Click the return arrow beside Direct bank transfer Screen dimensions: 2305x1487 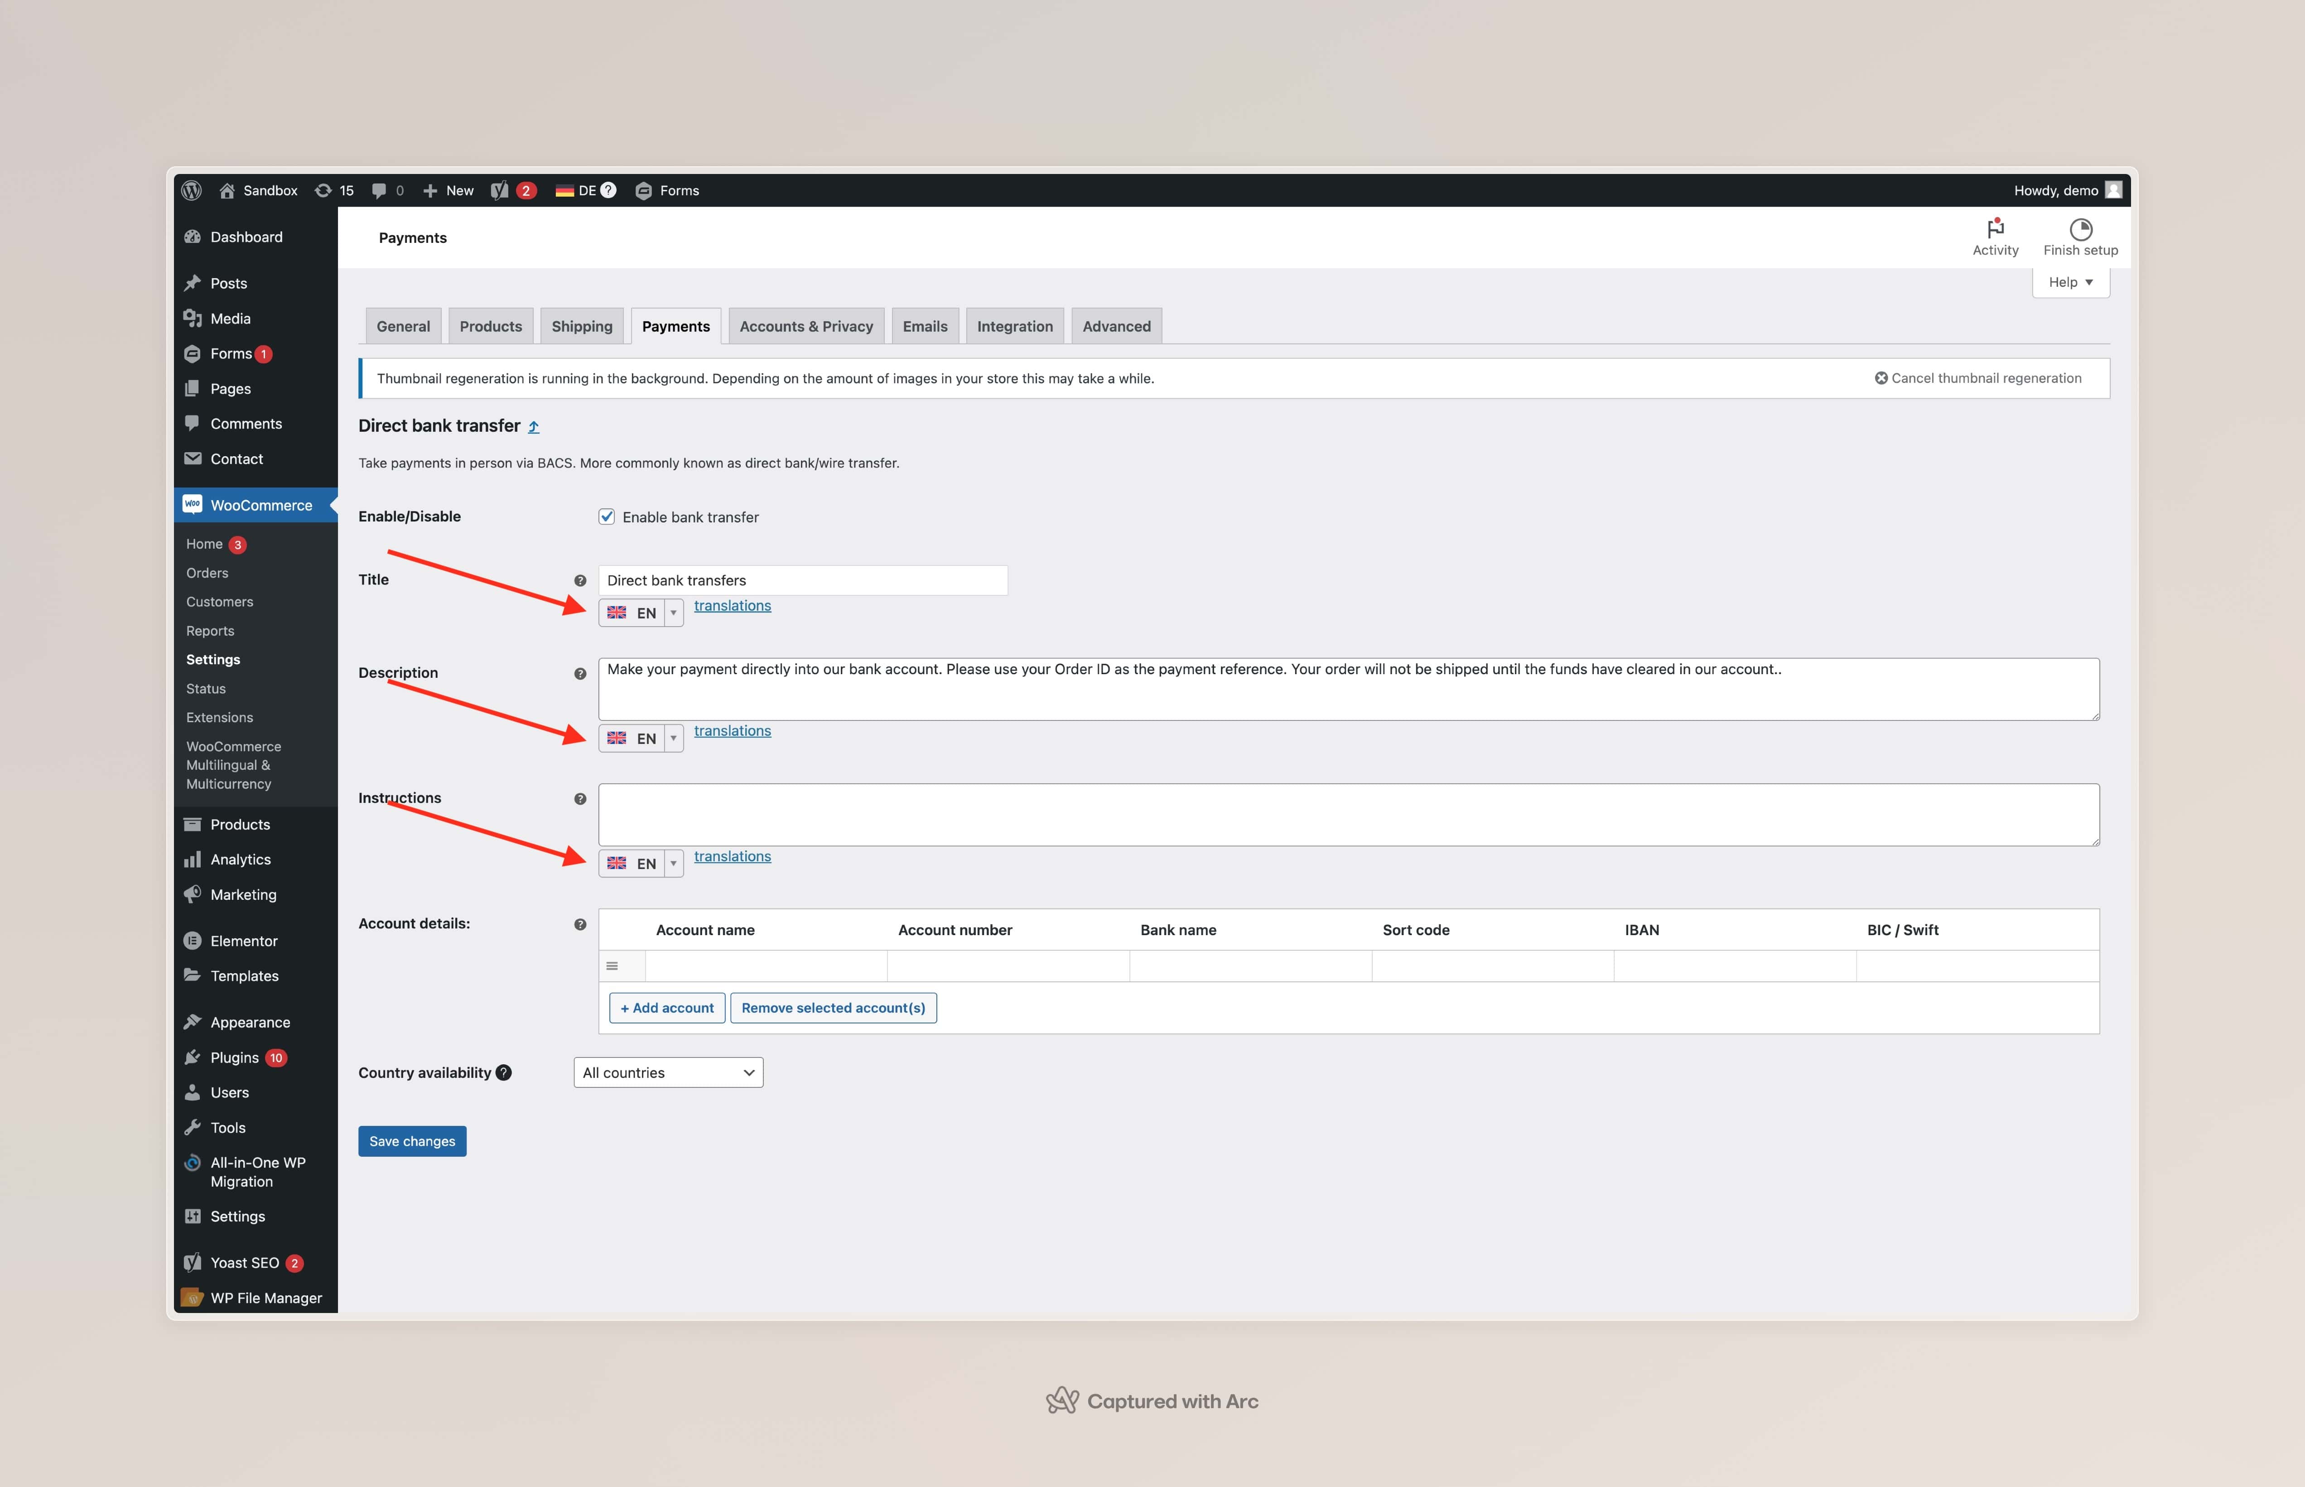click(533, 427)
